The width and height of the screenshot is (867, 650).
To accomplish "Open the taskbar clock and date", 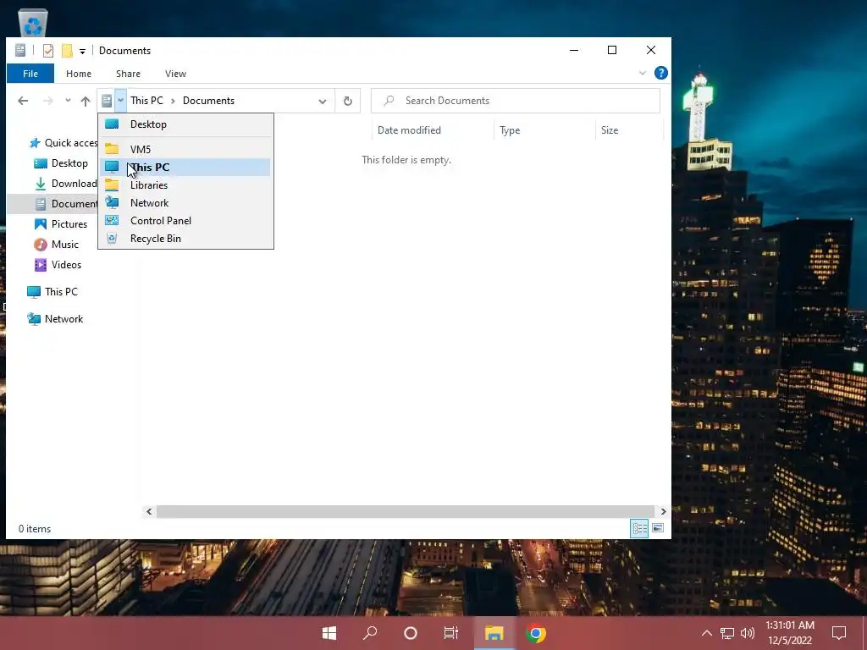I will click(x=790, y=633).
